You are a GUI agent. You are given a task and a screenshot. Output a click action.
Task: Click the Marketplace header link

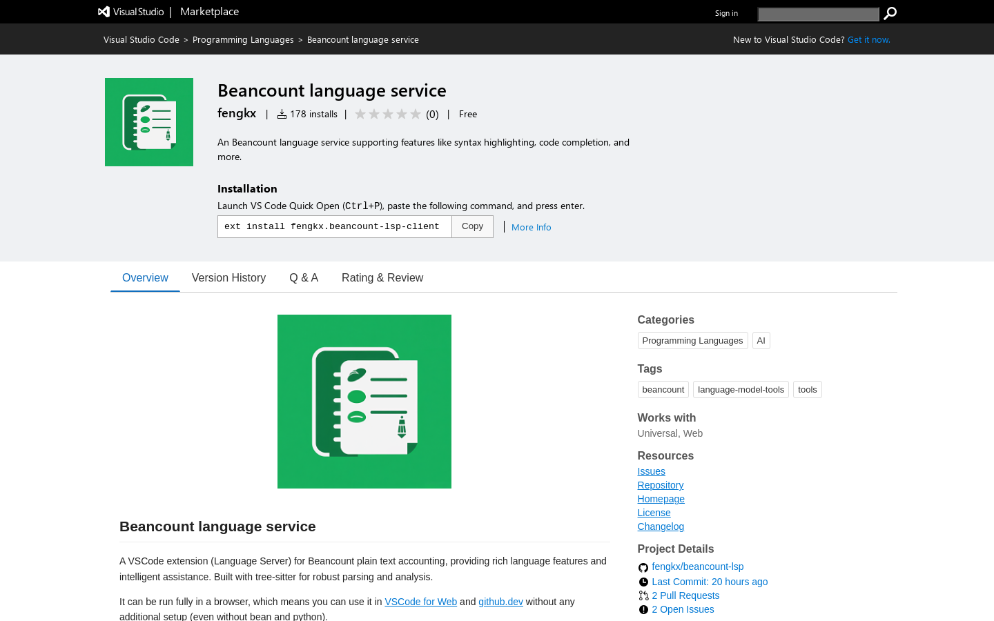pos(209,12)
